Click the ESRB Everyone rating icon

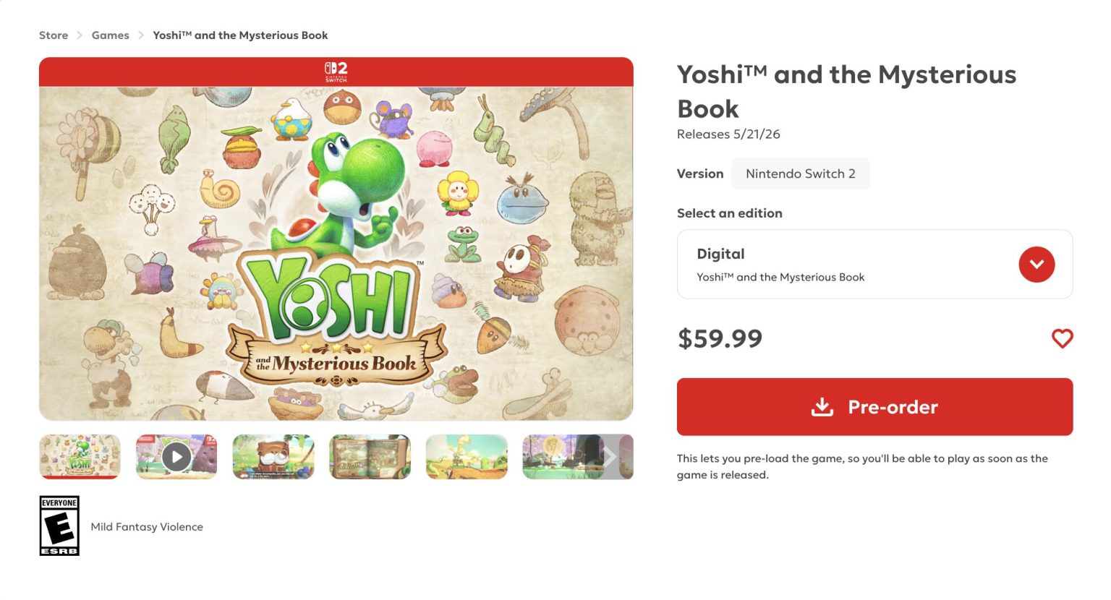(x=59, y=526)
